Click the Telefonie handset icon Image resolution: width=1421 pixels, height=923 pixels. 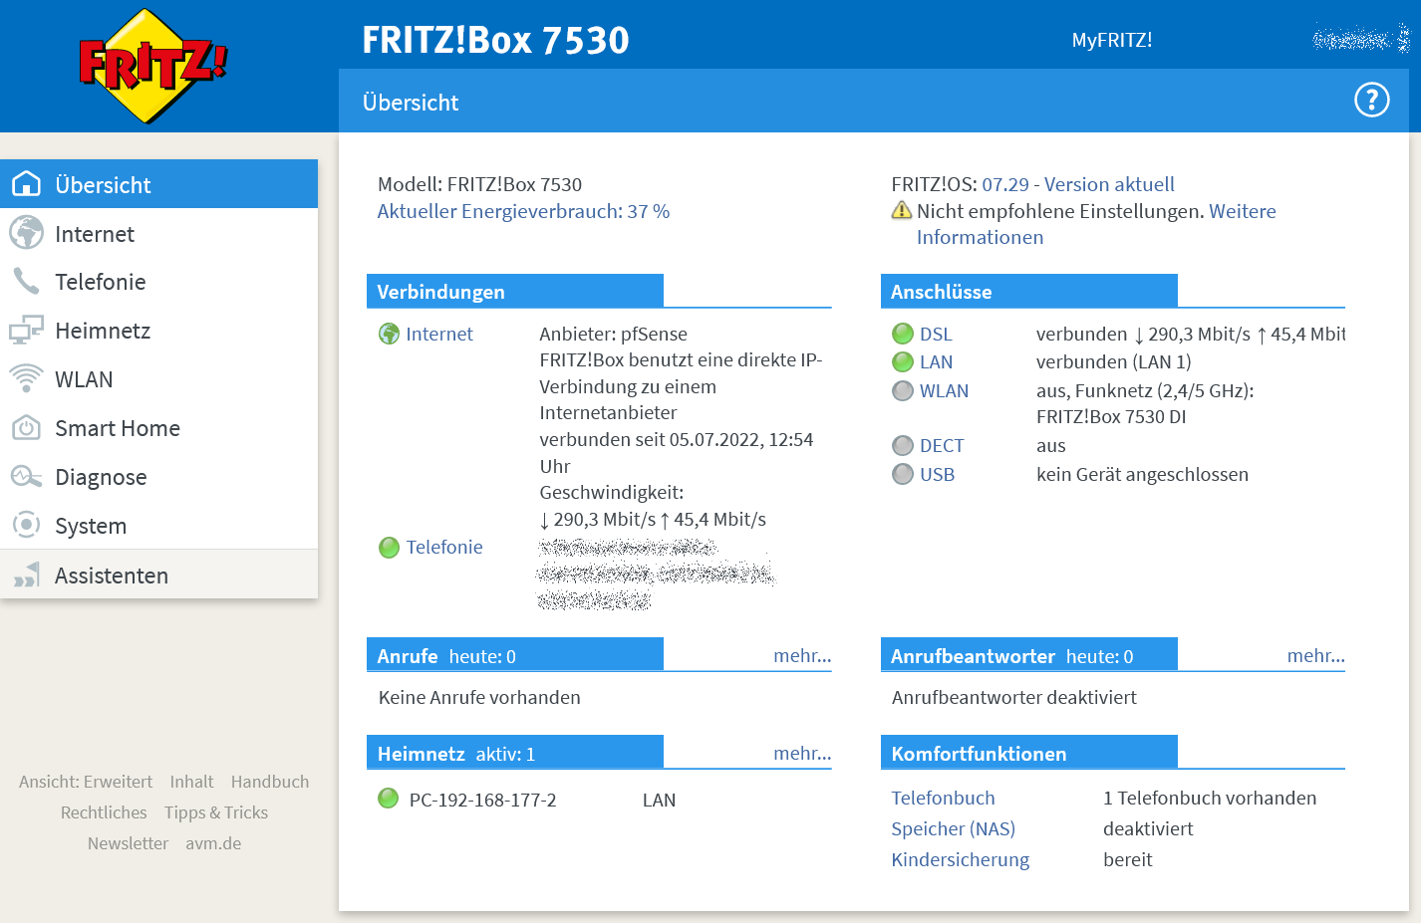coord(26,282)
